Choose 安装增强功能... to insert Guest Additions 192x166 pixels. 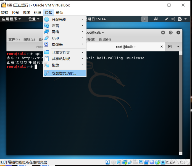tap(65, 73)
